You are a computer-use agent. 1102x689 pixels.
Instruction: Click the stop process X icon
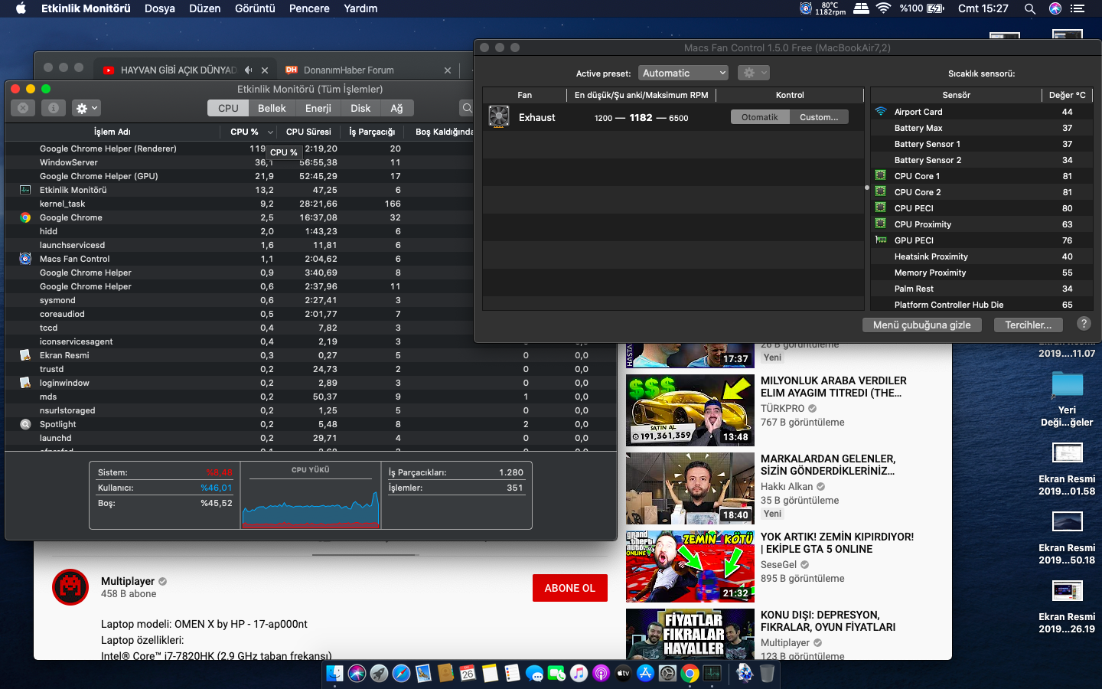tap(23, 108)
